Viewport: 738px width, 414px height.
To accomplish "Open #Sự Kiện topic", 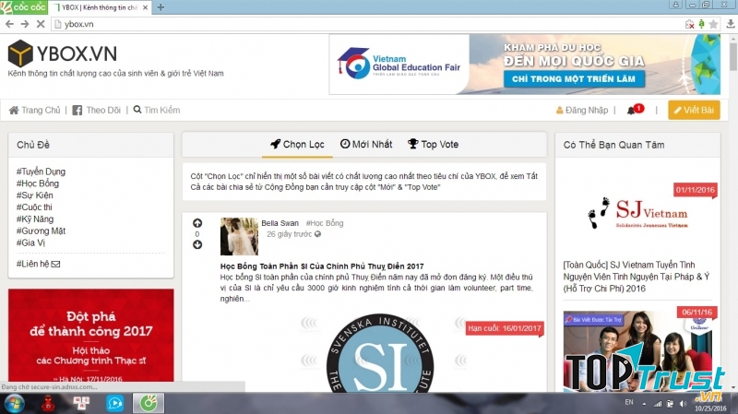I will (x=35, y=195).
